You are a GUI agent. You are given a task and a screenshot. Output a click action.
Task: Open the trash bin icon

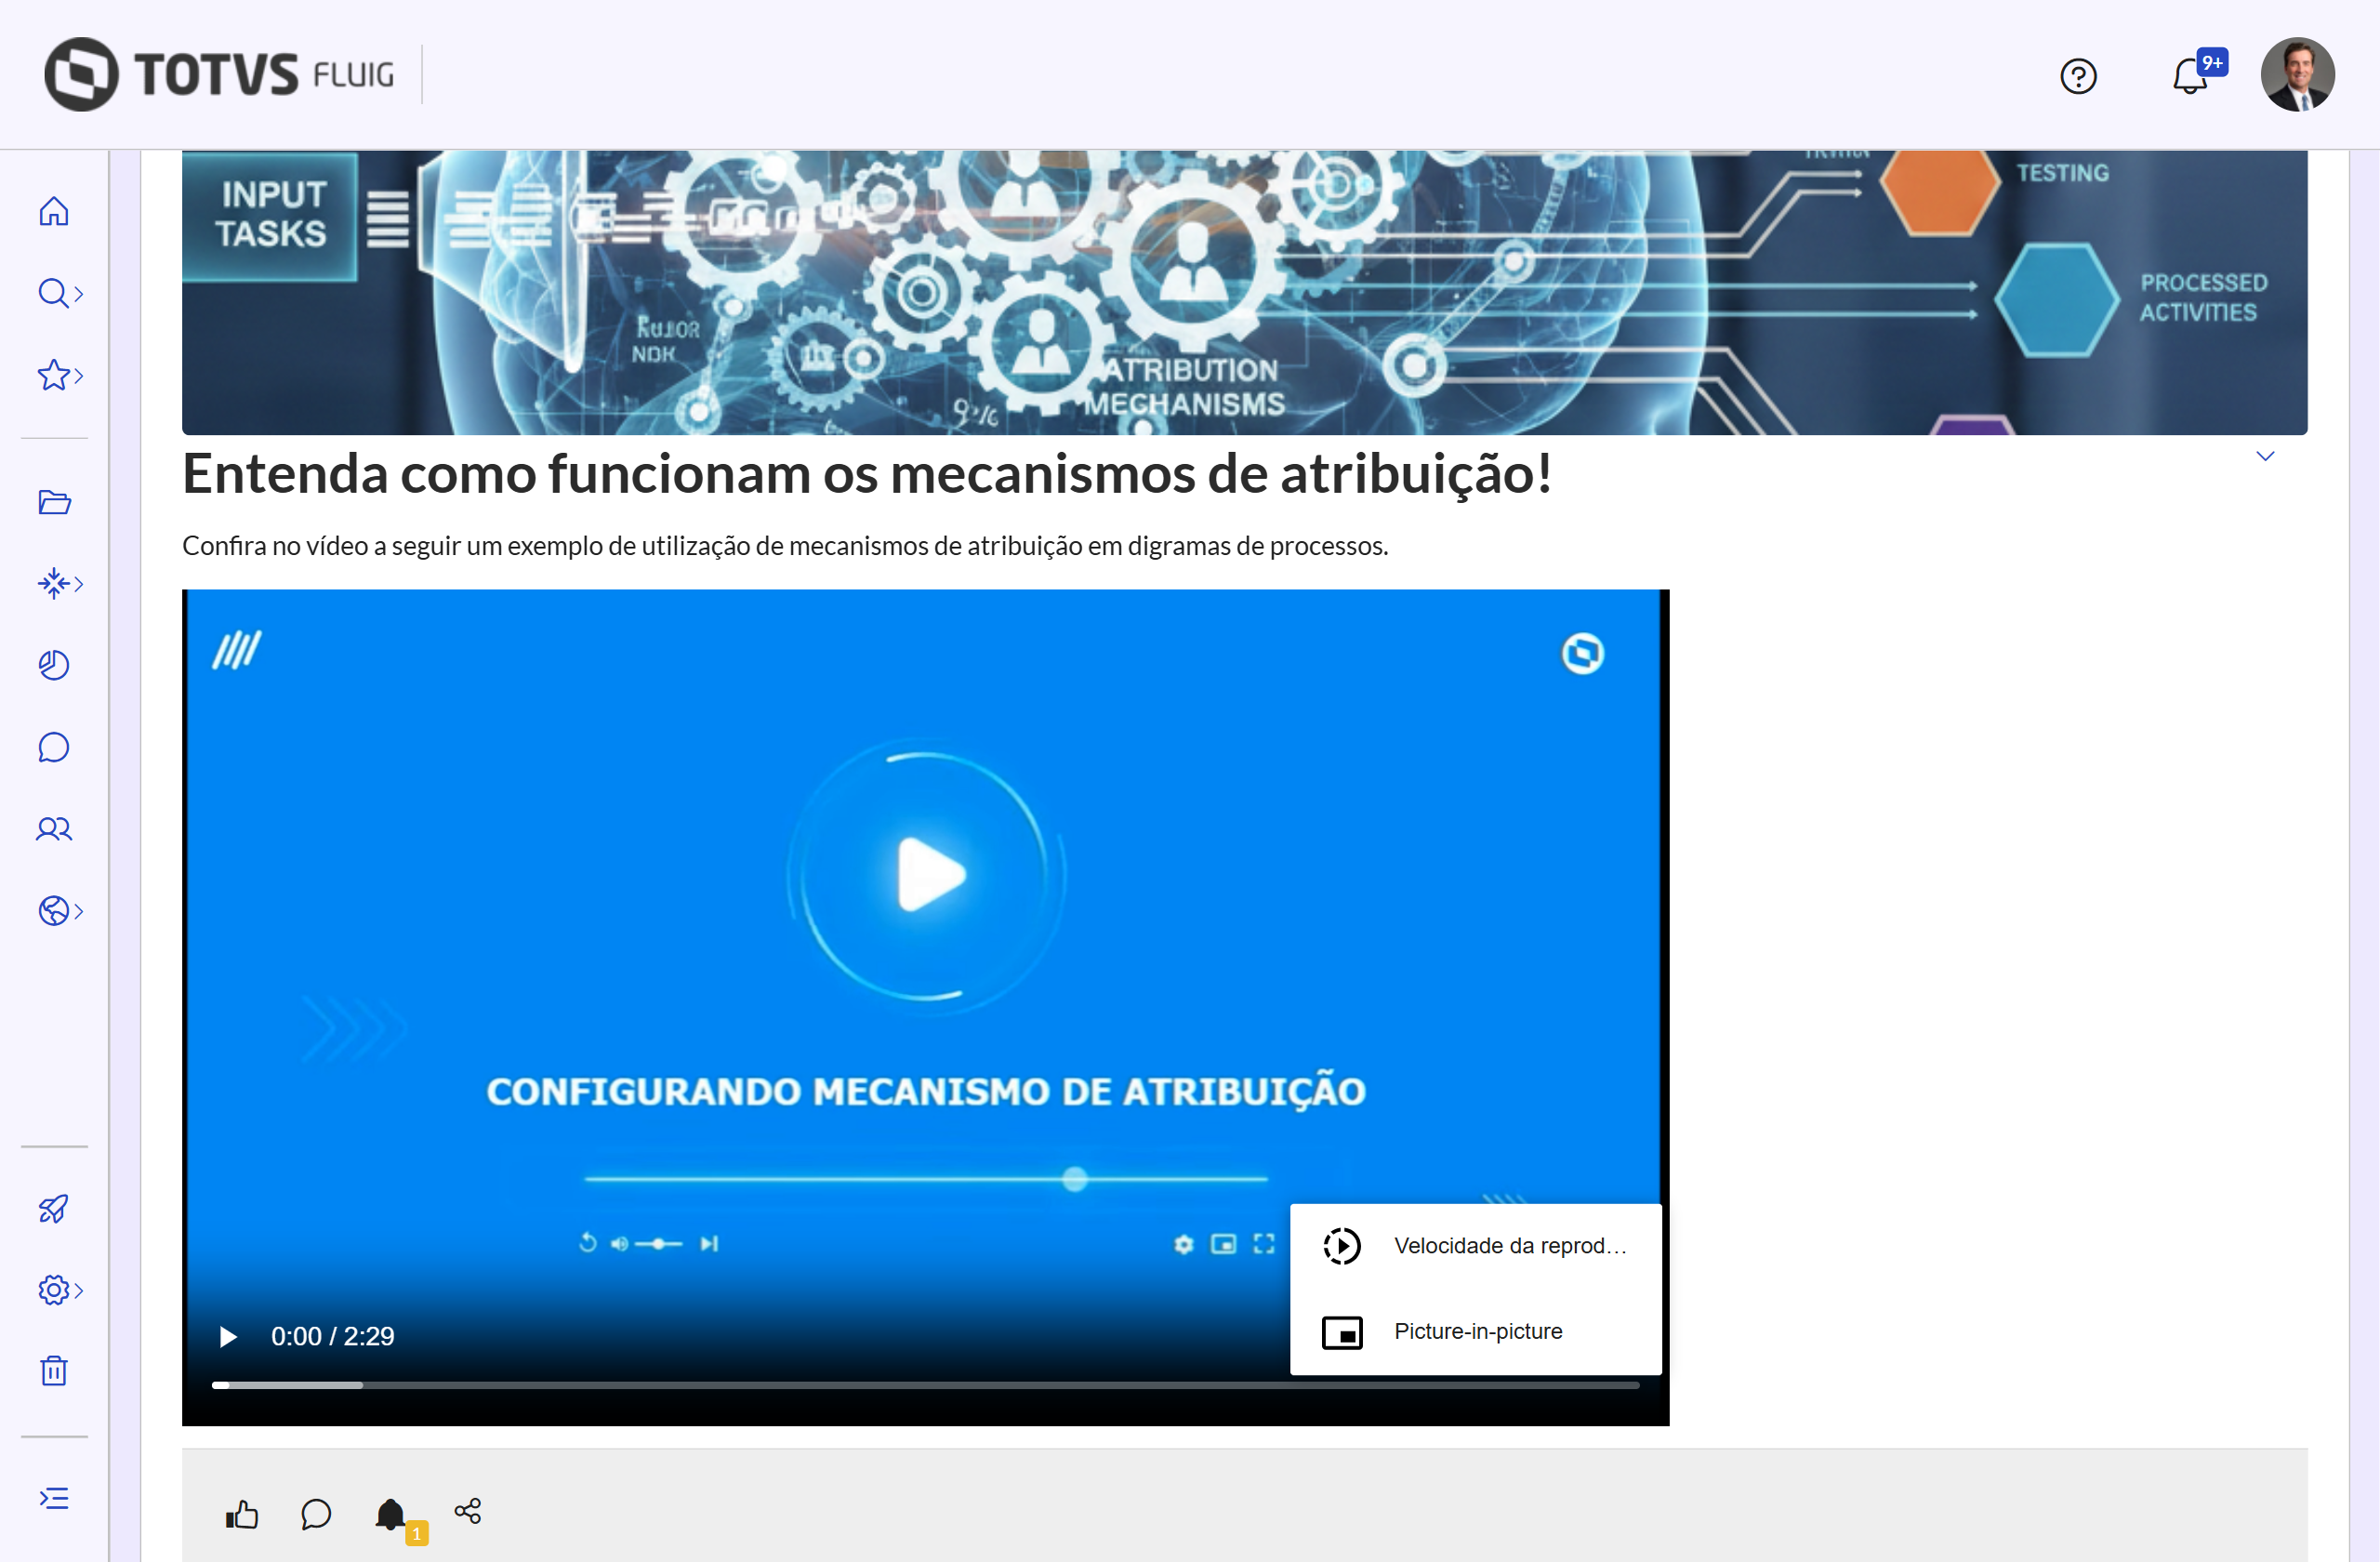54,1370
